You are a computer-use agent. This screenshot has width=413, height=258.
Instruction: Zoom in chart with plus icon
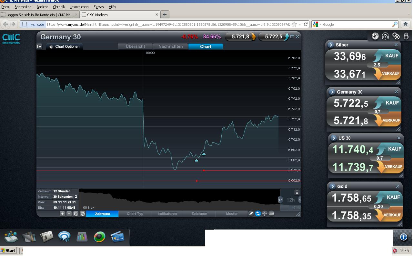click(x=62, y=213)
